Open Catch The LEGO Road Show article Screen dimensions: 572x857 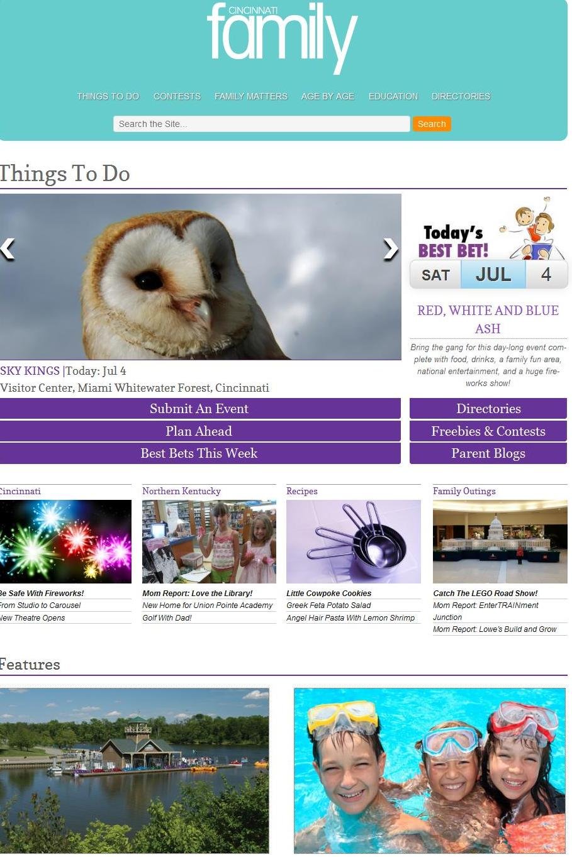click(485, 593)
